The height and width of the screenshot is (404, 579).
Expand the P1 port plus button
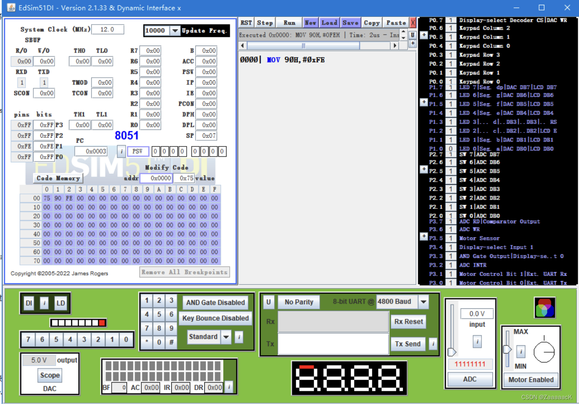[x=423, y=102]
